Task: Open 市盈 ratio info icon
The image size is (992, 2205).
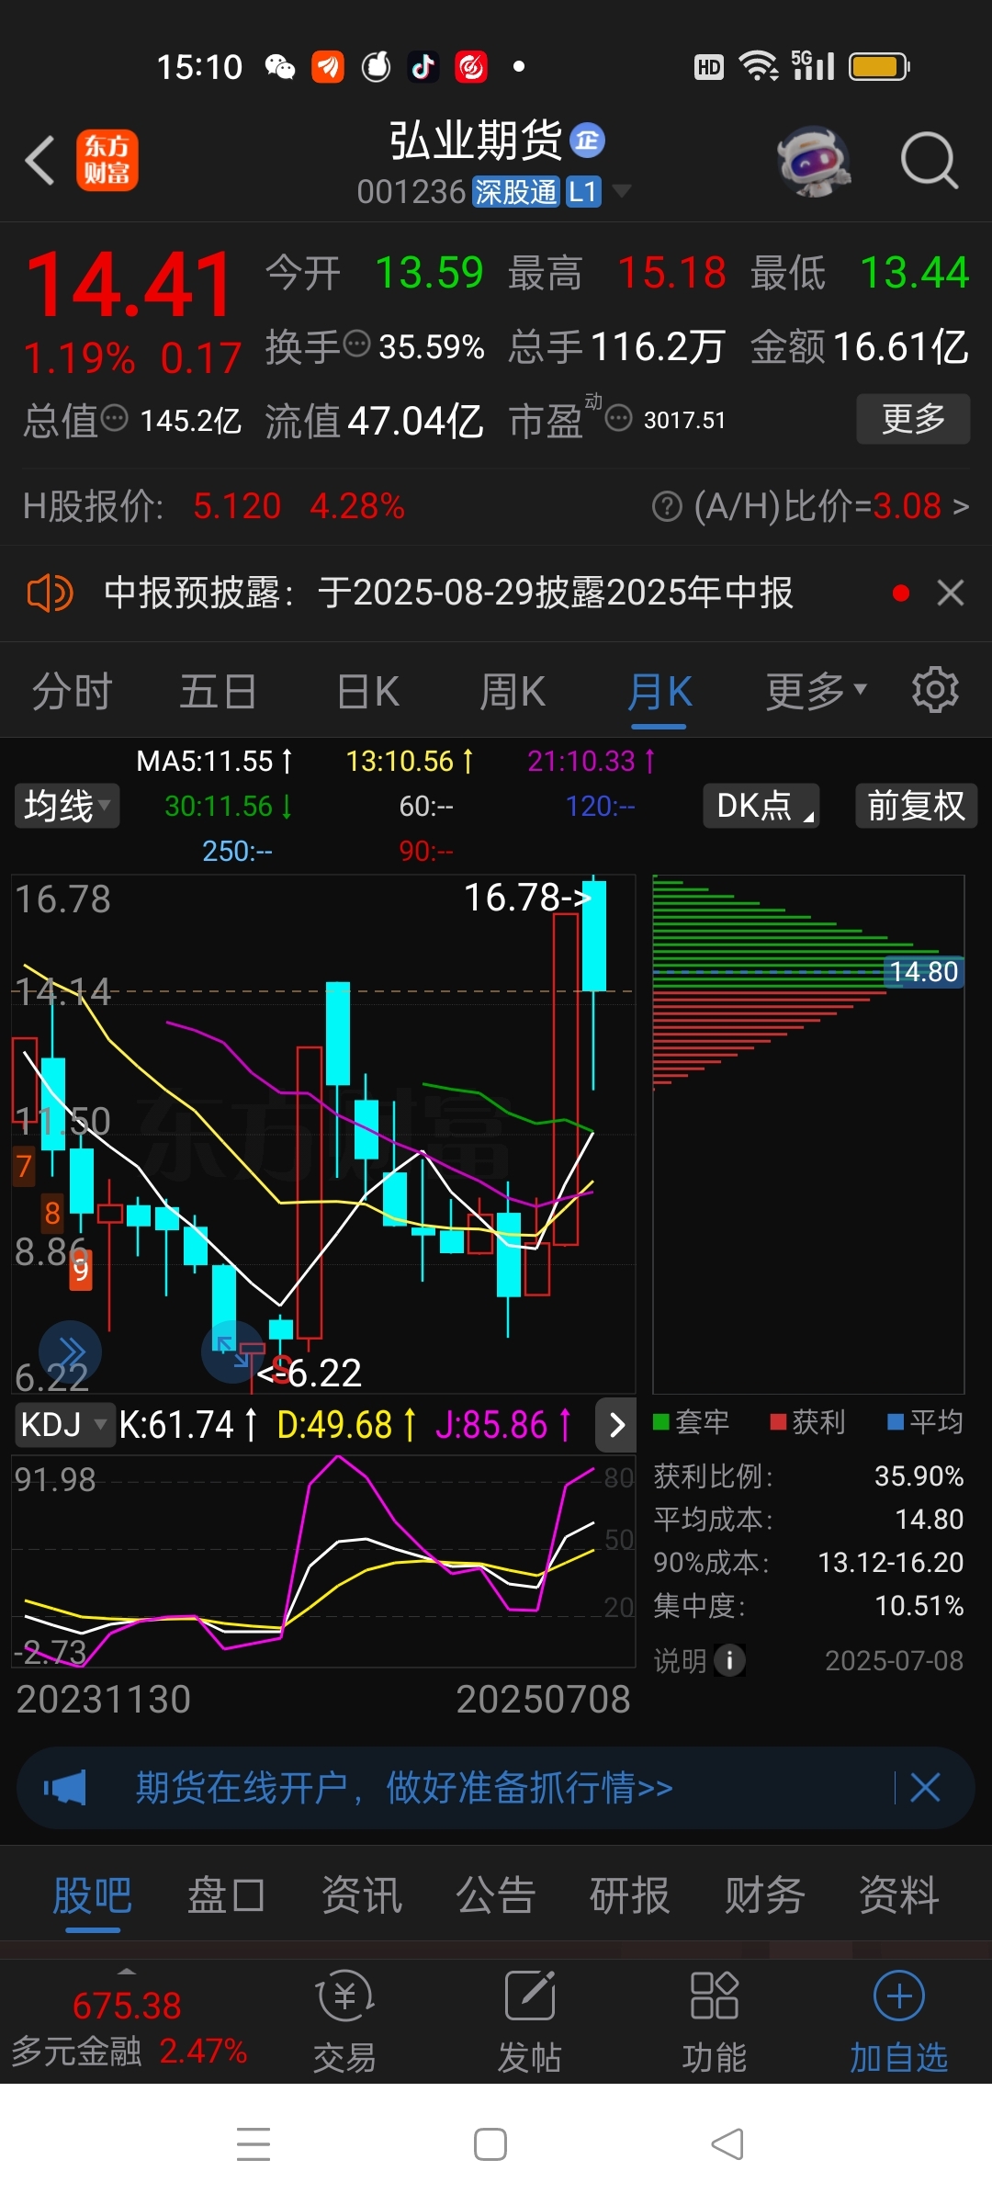Action: coord(619,419)
